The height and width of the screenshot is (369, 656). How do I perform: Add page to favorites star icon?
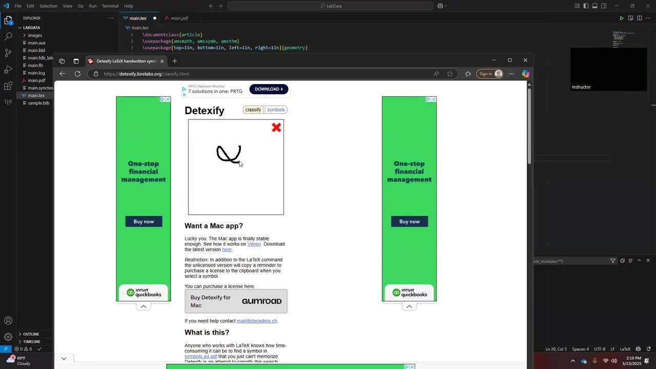point(450,74)
